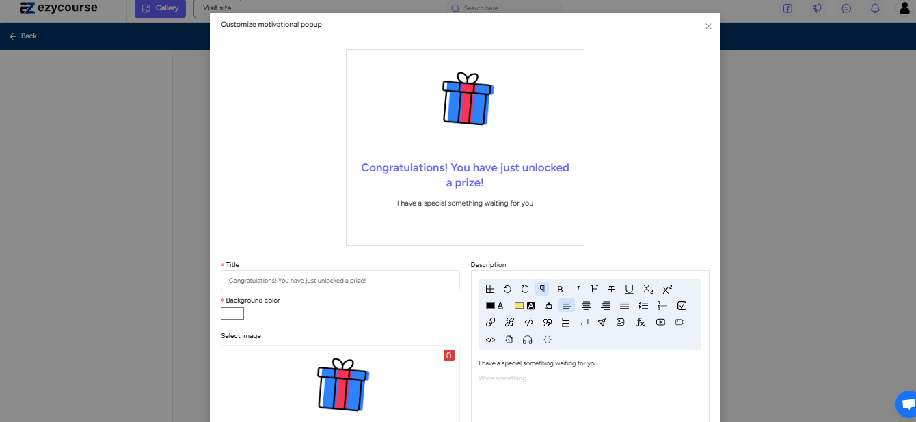916x422 pixels.
Task: Insert a bulleted list
Action: [643, 305]
